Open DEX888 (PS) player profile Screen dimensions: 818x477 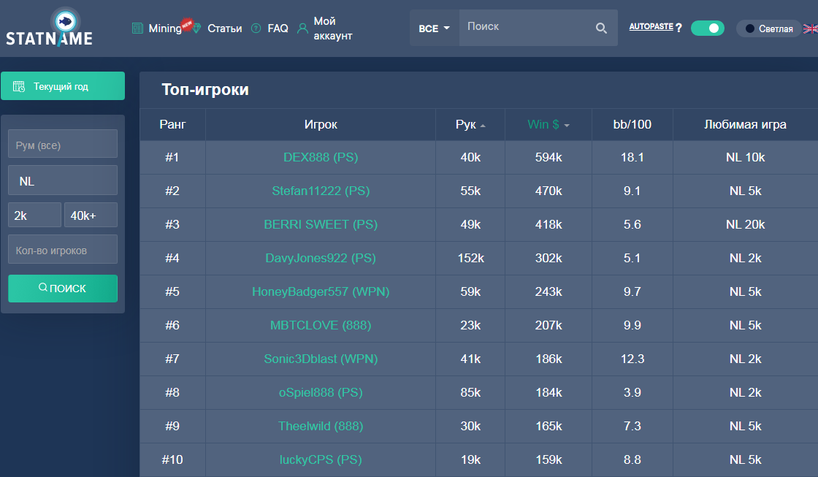[321, 157]
